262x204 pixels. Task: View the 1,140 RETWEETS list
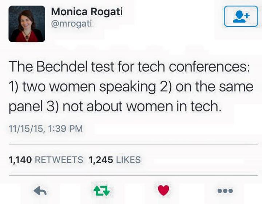click(x=45, y=159)
